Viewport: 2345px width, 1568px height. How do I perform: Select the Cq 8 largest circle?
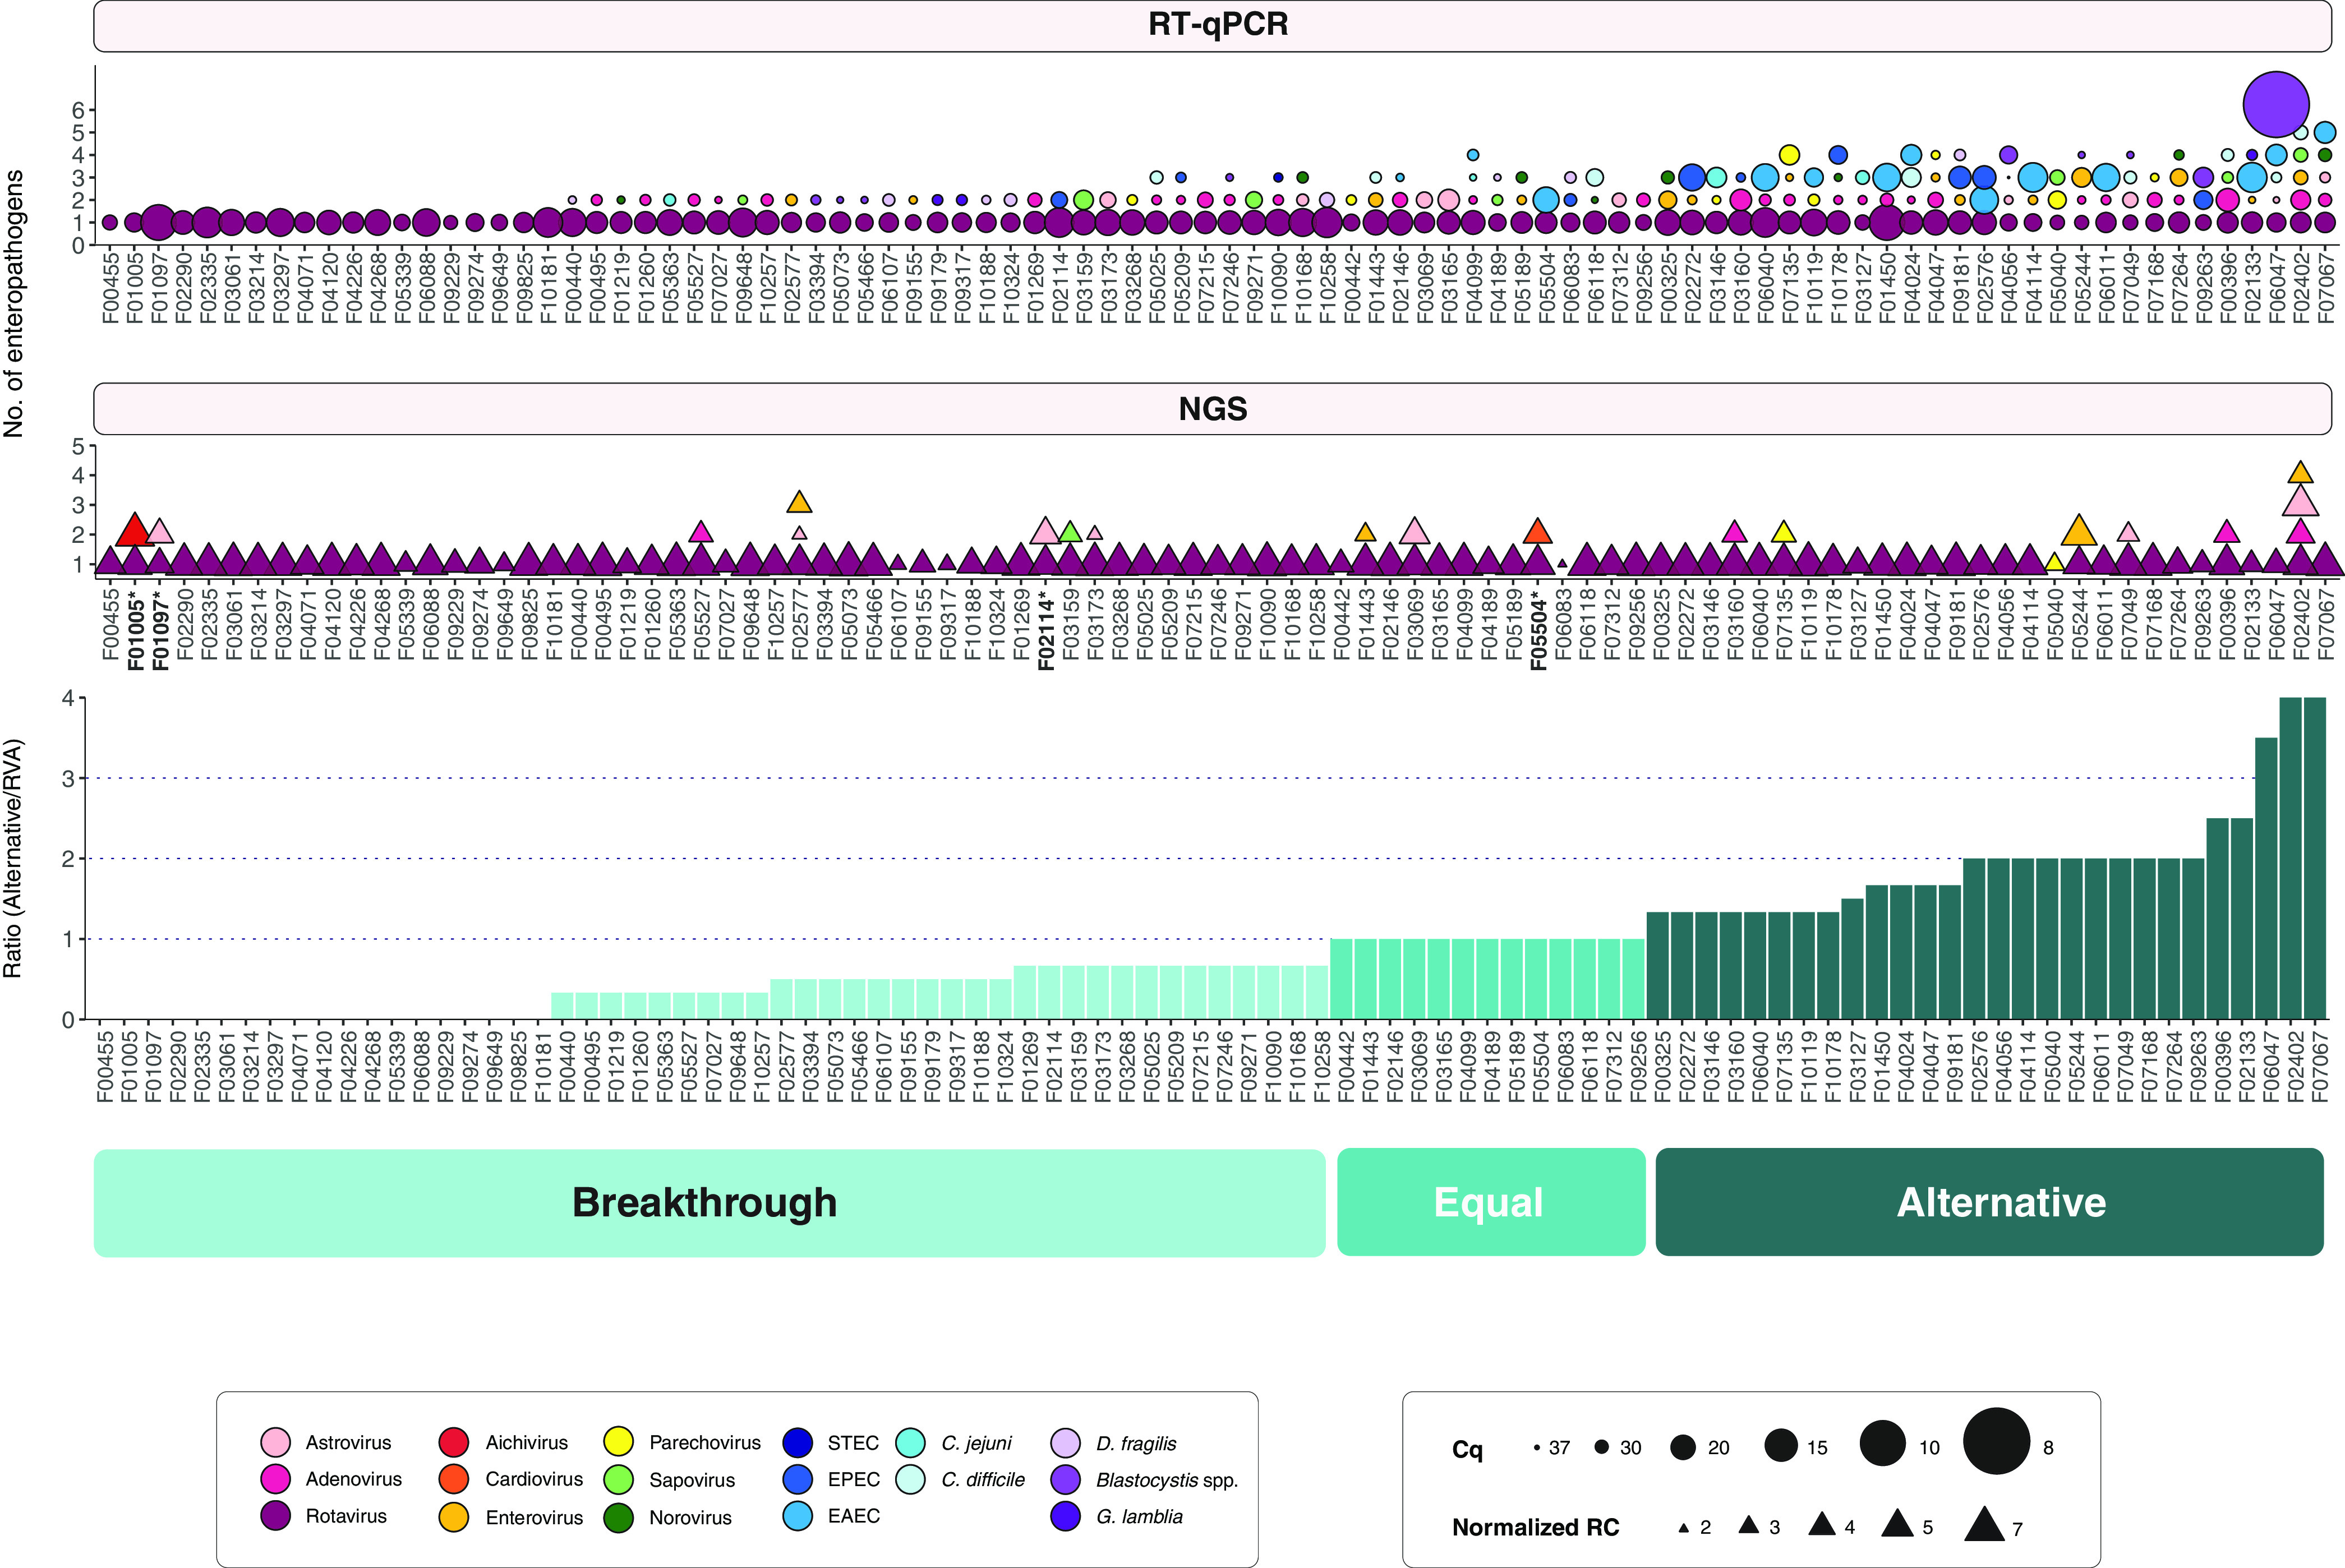(1997, 1440)
